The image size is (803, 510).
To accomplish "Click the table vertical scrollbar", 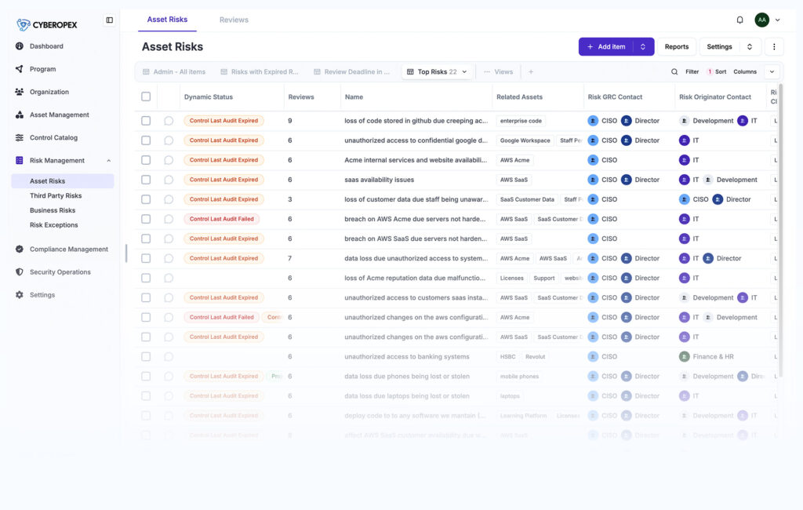I will coord(780,231).
